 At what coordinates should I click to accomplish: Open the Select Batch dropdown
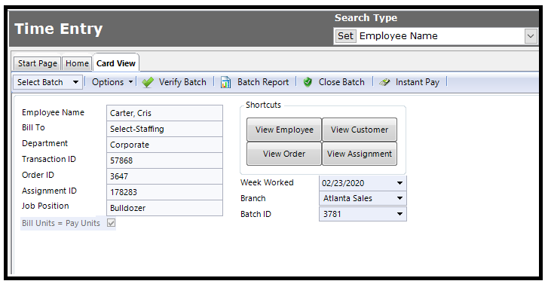point(48,82)
